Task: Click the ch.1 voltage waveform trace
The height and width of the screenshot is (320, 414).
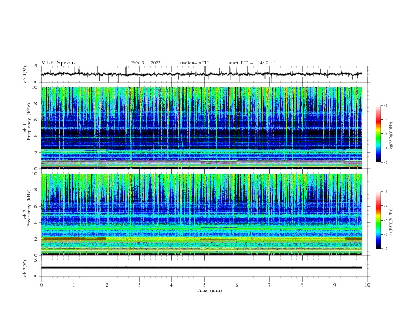Action: tap(201, 74)
